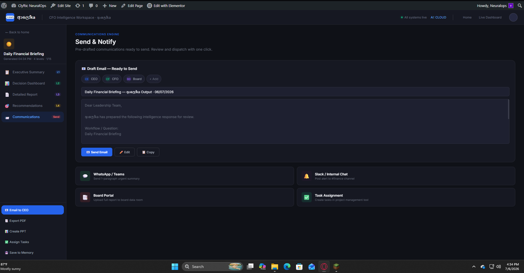Click the L2 level badge
This screenshot has height=273, width=524.
click(x=58, y=83)
